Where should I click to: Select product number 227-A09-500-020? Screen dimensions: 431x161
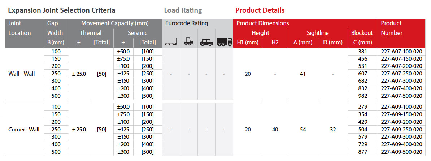(x=402, y=152)
